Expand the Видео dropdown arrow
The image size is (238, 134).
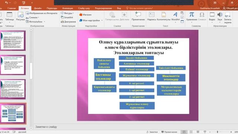coord(212,22)
